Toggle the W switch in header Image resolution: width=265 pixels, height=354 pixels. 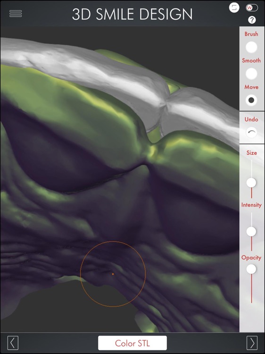coord(252,8)
